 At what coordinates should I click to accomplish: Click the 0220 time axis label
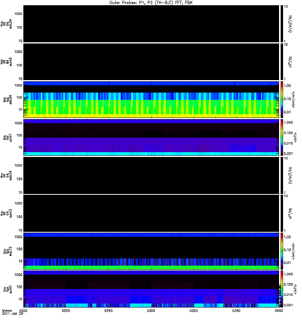pos(66,310)
